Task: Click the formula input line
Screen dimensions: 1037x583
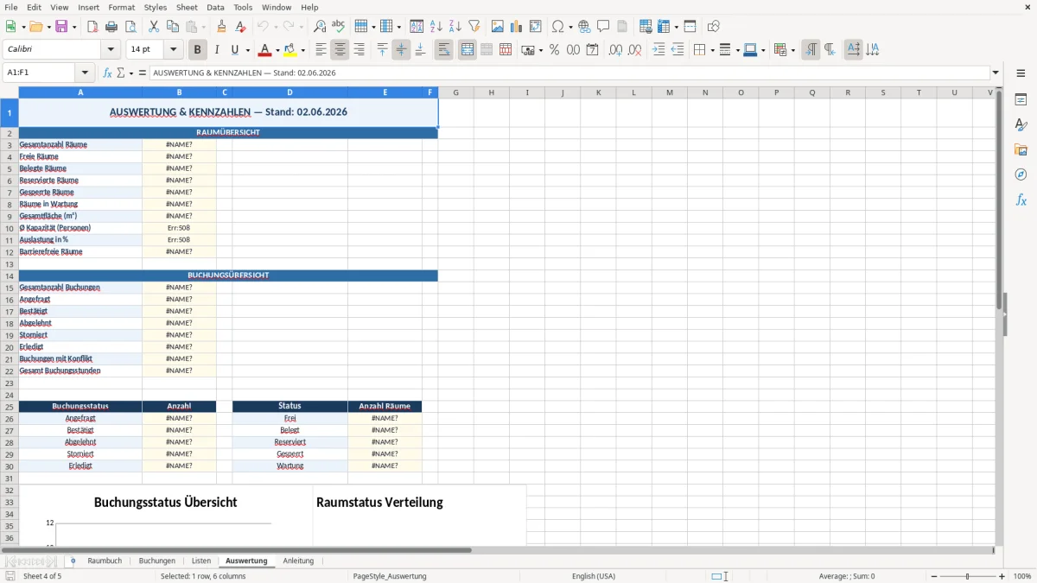Action: coord(569,73)
